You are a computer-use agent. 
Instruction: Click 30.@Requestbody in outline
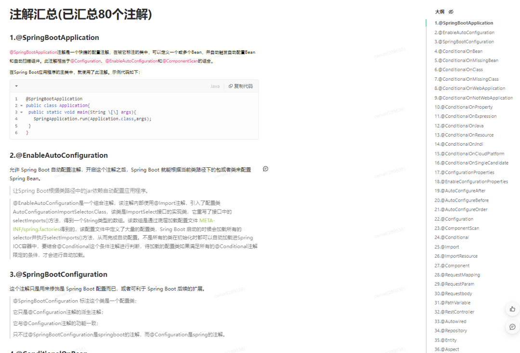pos(453,294)
